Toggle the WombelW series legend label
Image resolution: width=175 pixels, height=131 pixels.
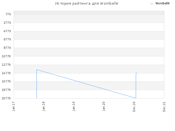point(162,4)
